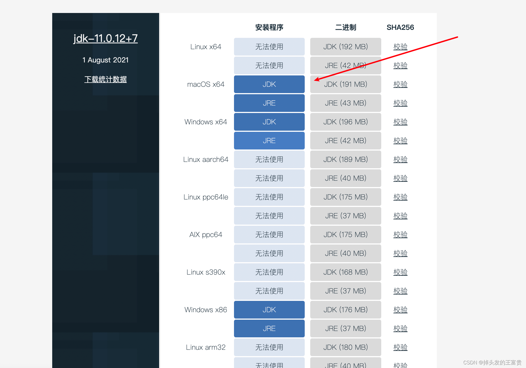Open 校验 checksum for Linux arm32 JDK
Image resolution: width=526 pixels, height=368 pixels.
[x=400, y=347]
